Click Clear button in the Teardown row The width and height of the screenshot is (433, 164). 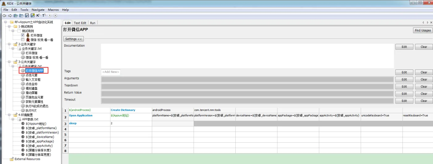click(x=424, y=86)
